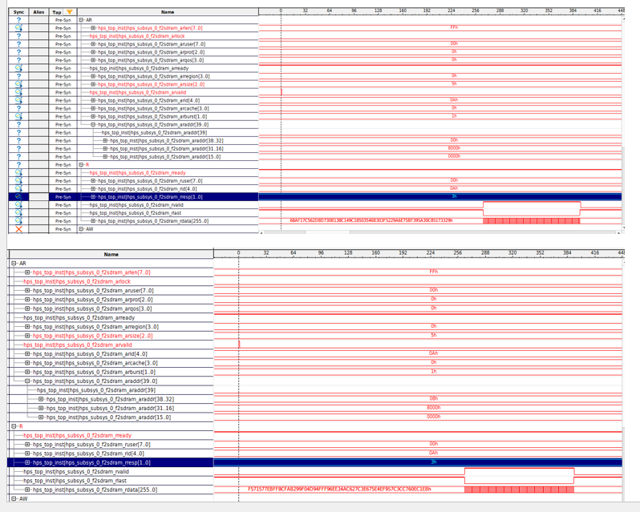The width and height of the screenshot is (640, 512).
Task: Click the Sync column header
Action: click(18, 12)
